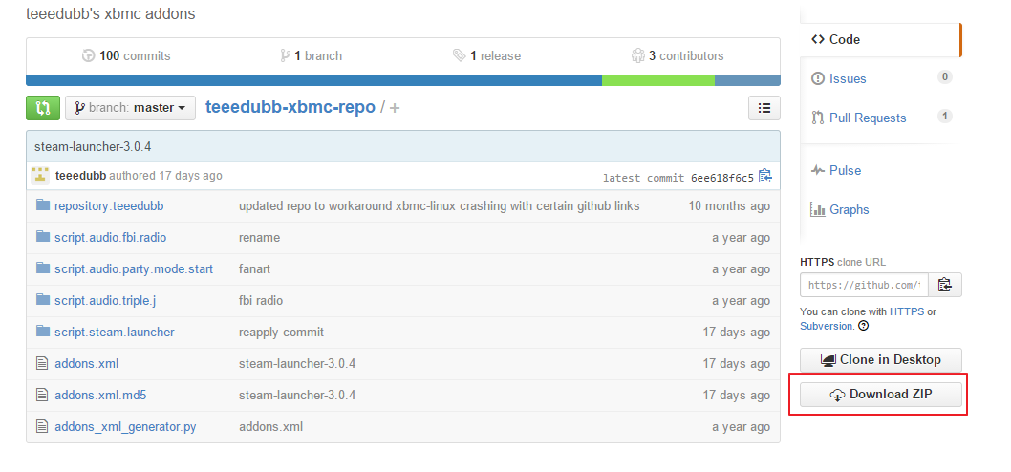1011x472 pixels.
Task: Click file icon of addons.xml.md5
Action: point(43,395)
